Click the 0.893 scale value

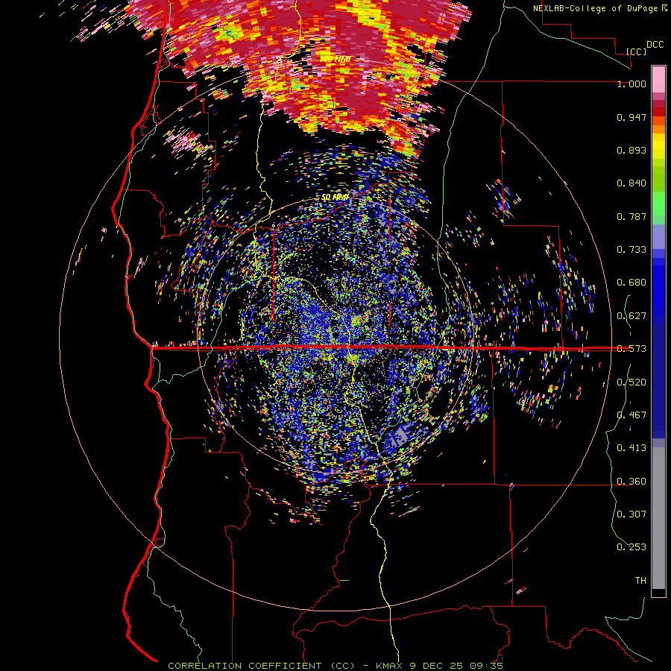[x=631, y=150]
